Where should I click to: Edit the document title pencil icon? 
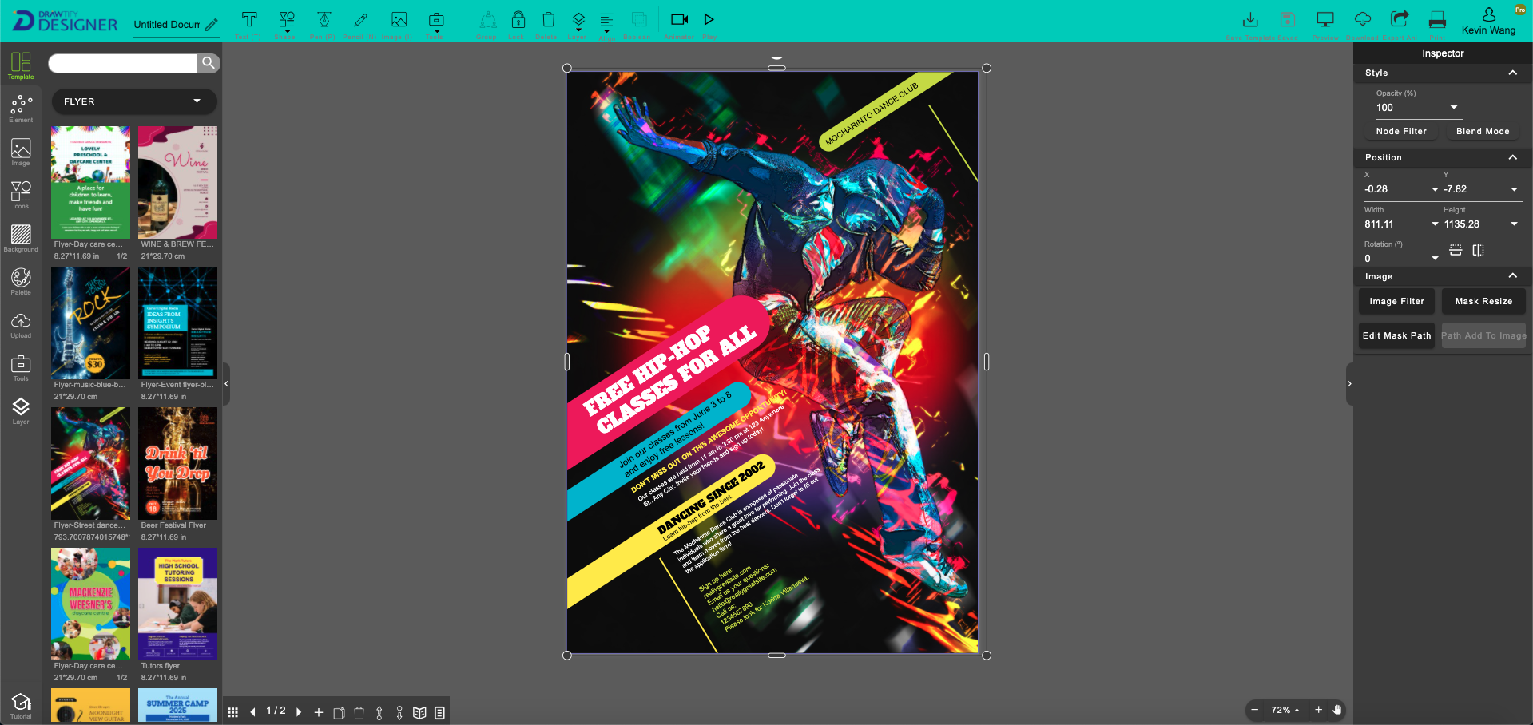coord(212,25)
